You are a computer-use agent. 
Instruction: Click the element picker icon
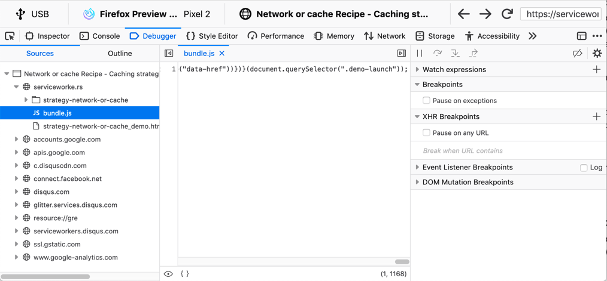point(10,36)
